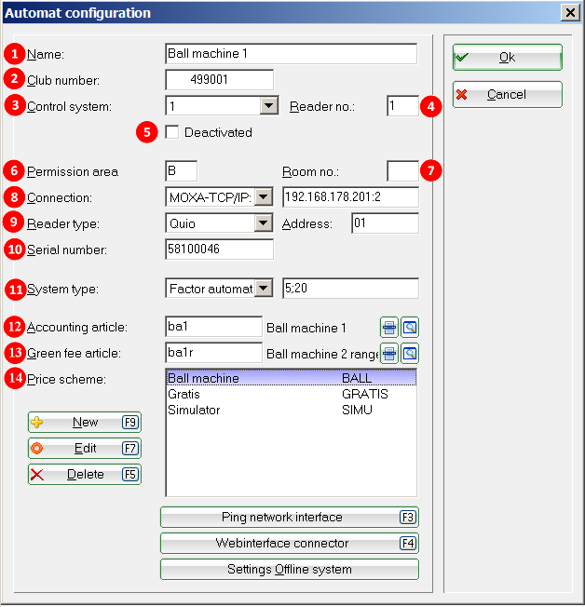Open Webinterface connector

pyautogui.click(x=289, y=543)
